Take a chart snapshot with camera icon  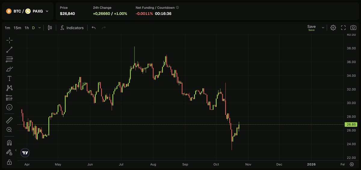(x=353, y=28)
